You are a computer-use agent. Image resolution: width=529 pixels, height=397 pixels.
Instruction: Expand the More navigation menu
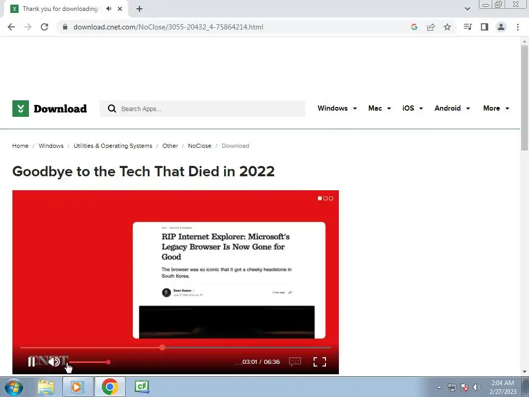click(x=496, y=109)
